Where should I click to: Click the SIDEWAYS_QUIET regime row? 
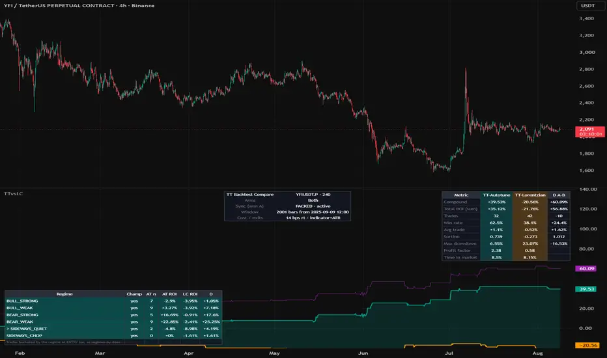[x=113, y=329]
